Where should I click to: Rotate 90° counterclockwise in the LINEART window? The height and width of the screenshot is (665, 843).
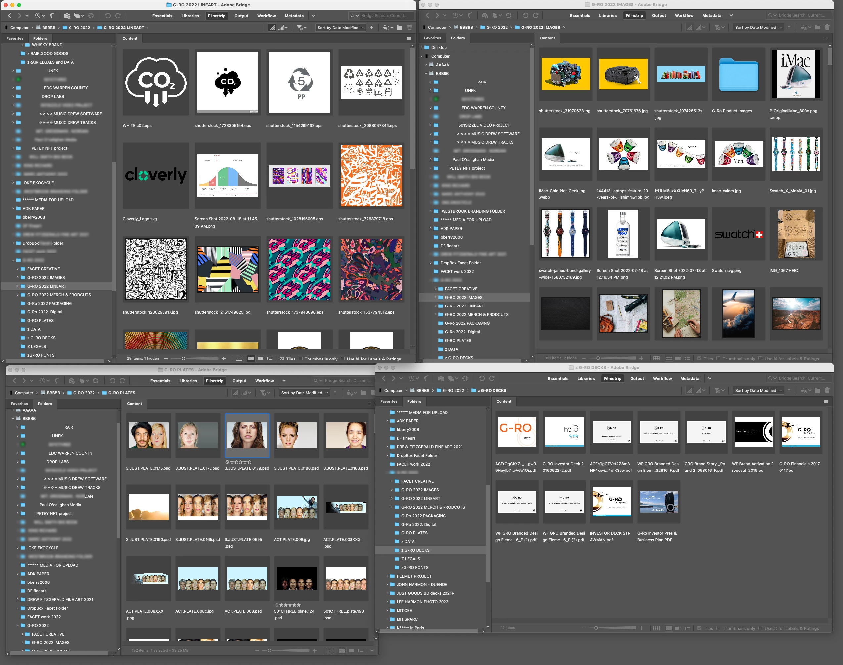coord(108,16)
